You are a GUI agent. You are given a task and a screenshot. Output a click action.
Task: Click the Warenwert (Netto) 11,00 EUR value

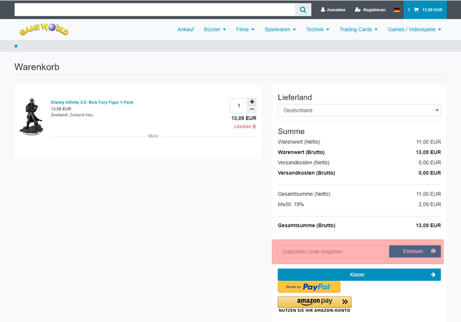[x=429, y=142]
